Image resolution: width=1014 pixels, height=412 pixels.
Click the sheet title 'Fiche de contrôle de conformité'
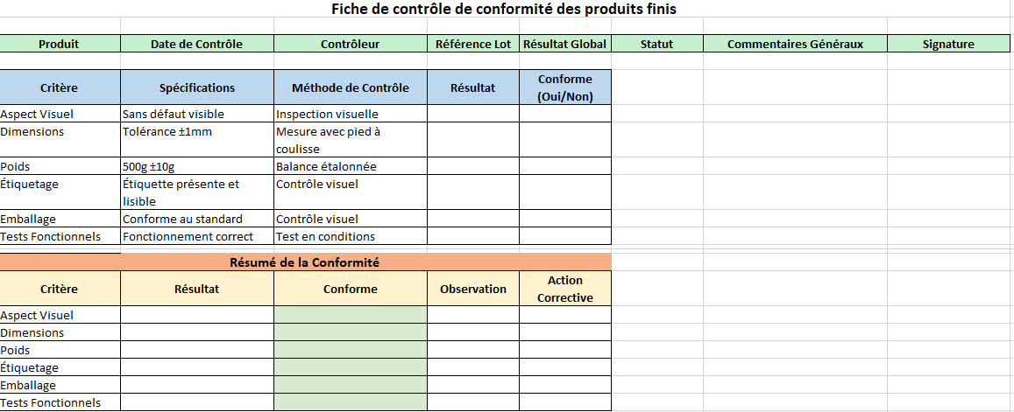click(504, 9)
